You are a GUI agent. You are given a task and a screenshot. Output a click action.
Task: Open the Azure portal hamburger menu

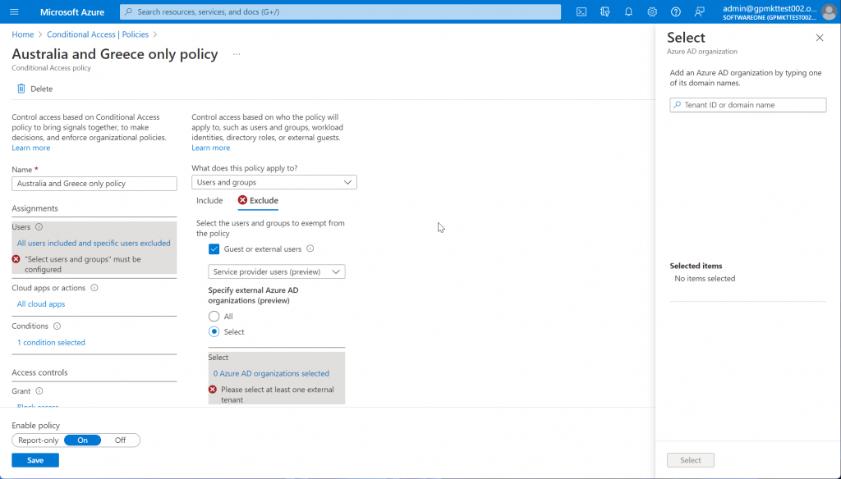click(x=15, y=11)
